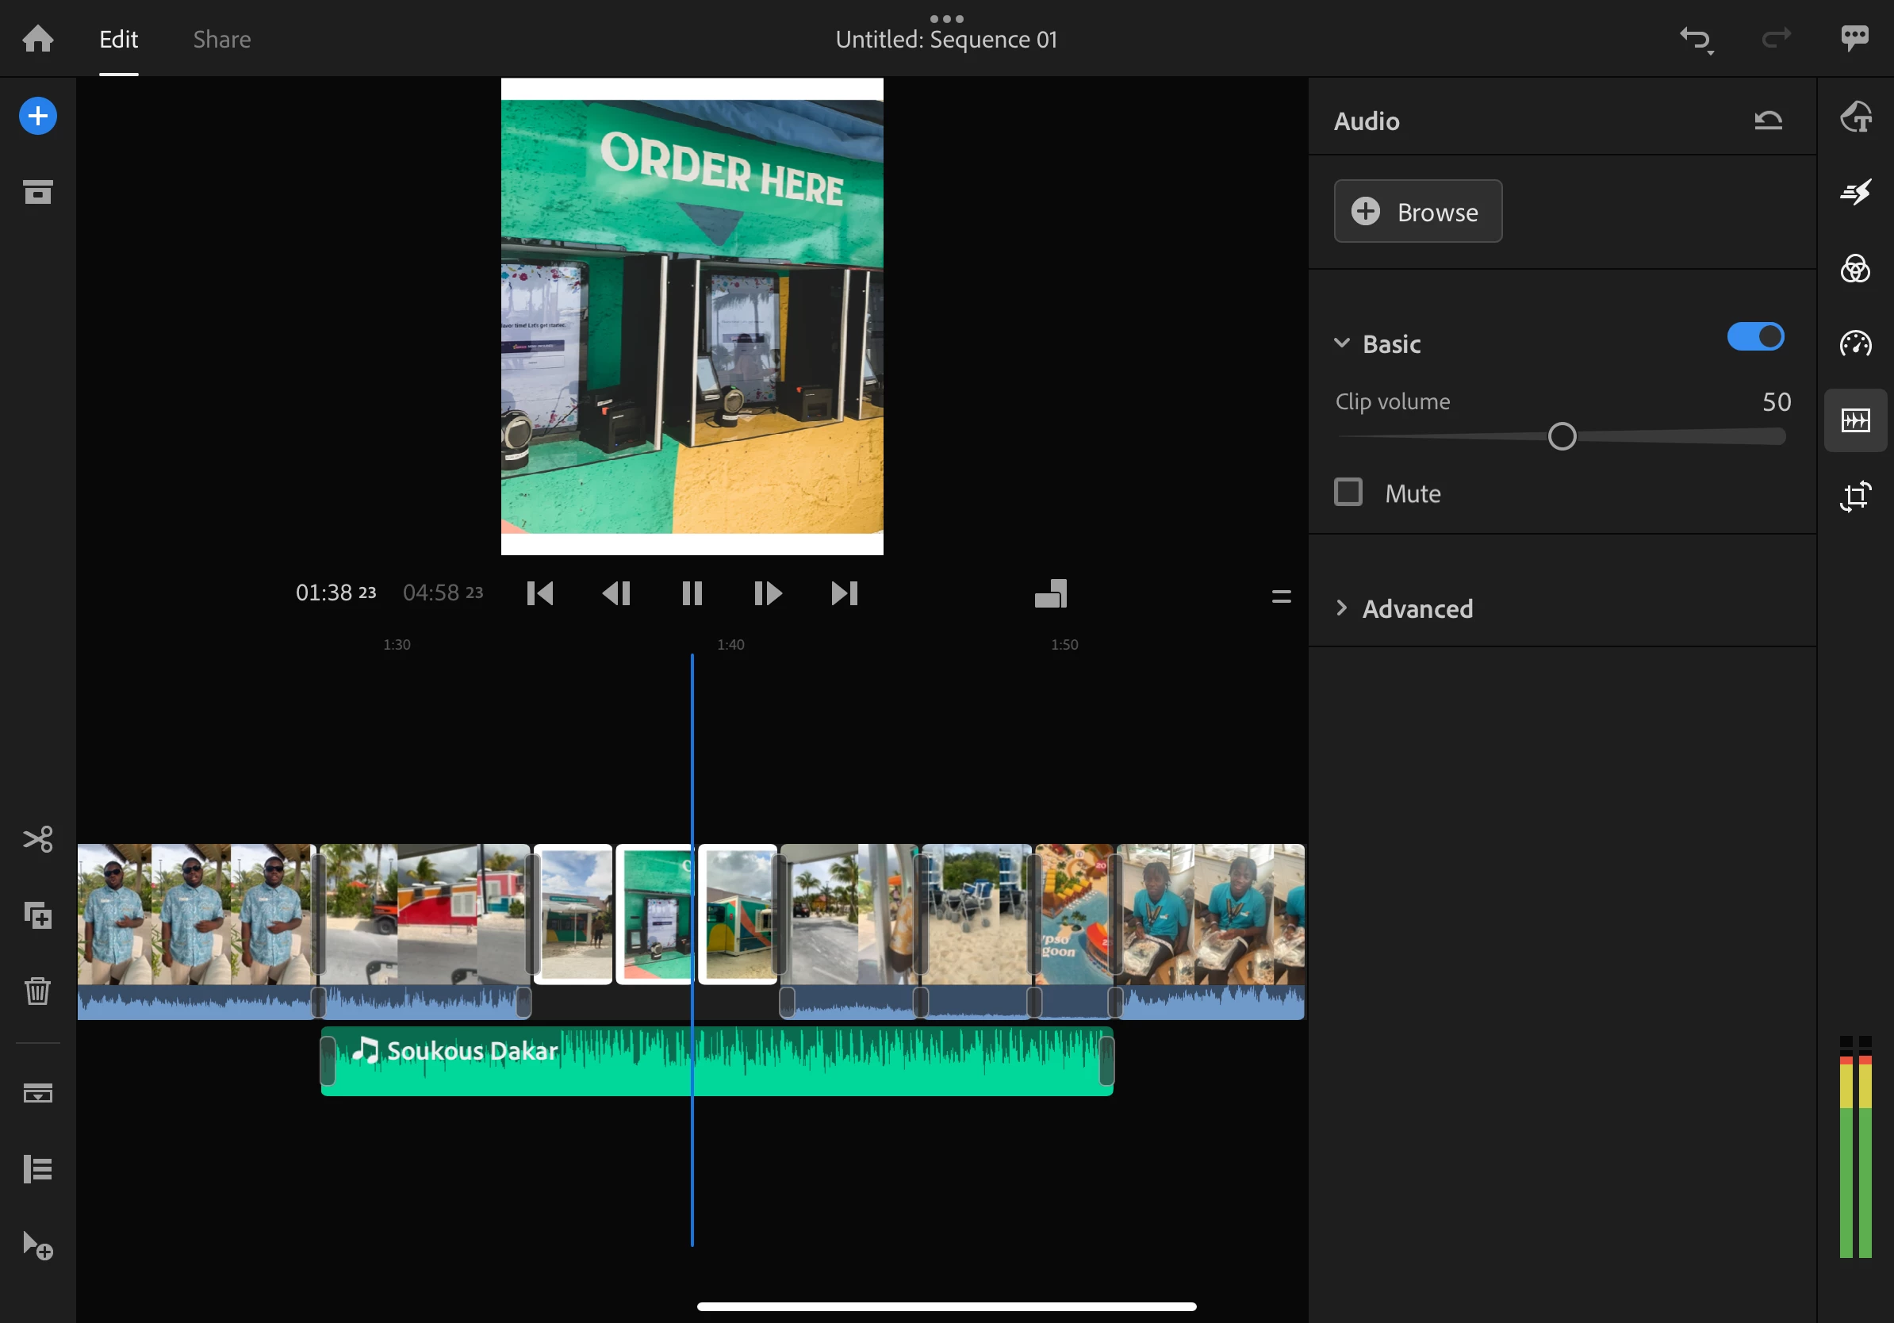Open the Color panel icon
The height and width of the screenshot is (1323, 1894).
1855,269
